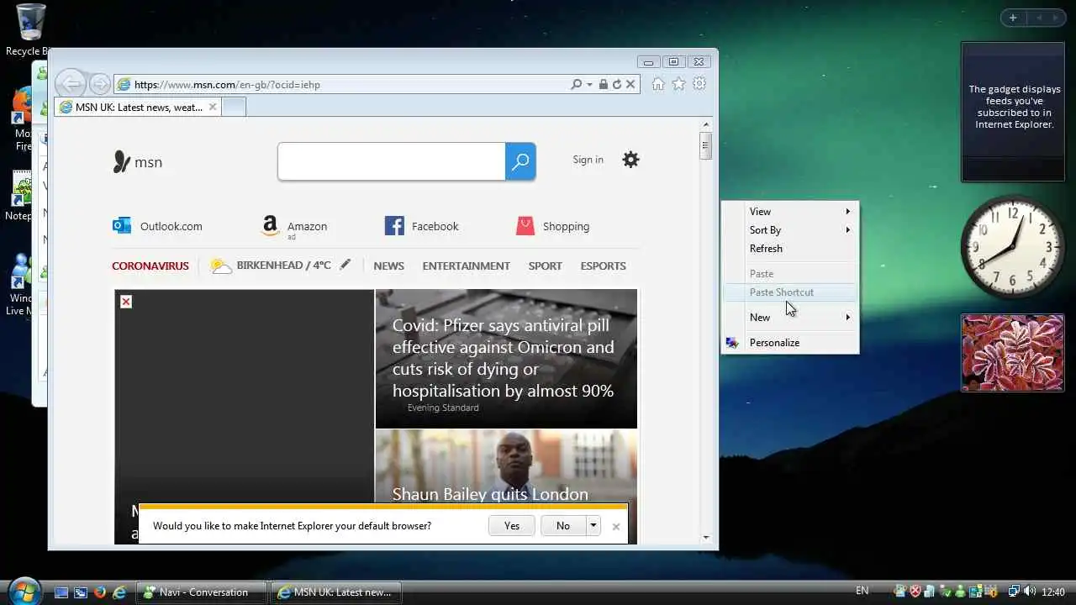The height and width of the screenshot is (605, 1076).
Task: Open a new blank tab
Action: point(235,107)
